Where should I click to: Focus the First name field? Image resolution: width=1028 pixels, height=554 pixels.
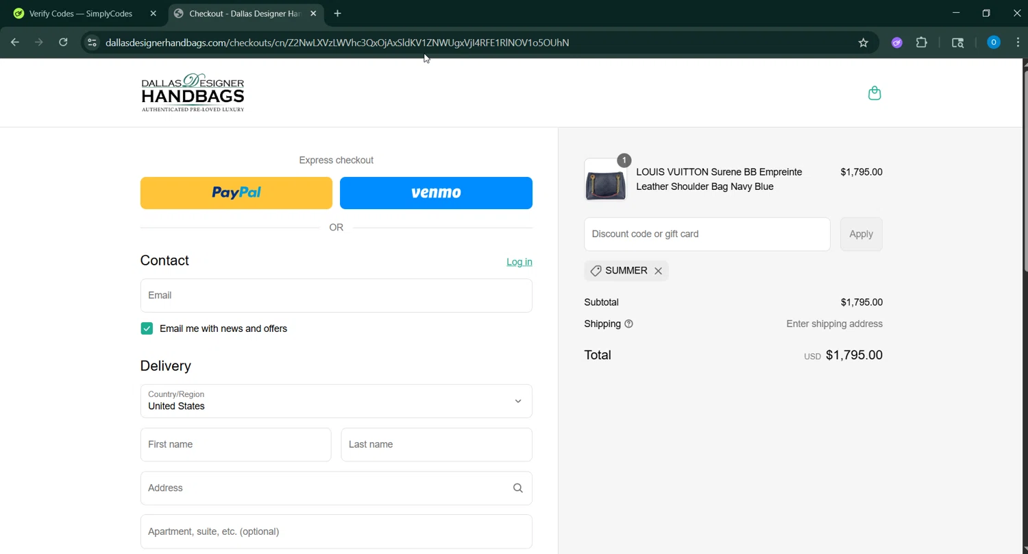(x=236, y=444)
